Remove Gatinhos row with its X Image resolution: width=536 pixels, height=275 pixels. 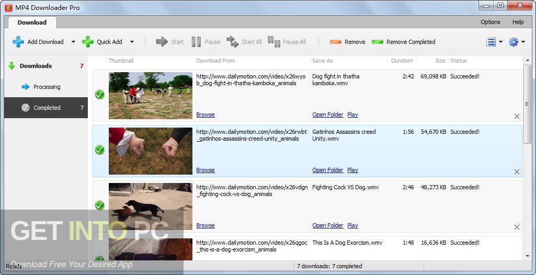click(517, 172)
